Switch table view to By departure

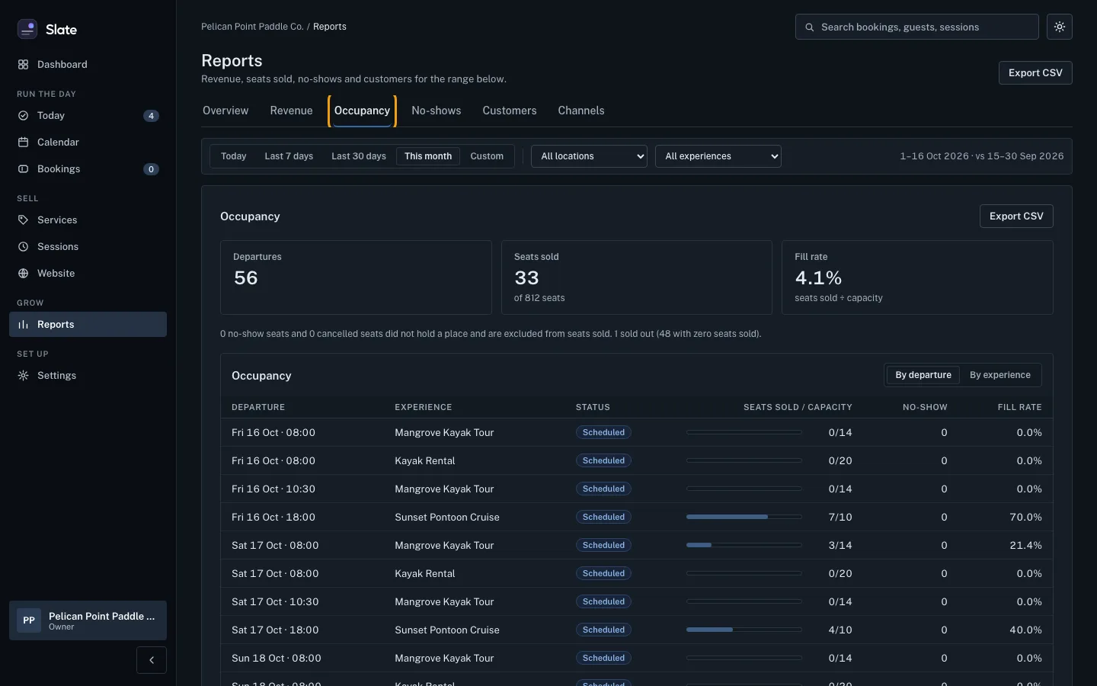pos(923,375)
